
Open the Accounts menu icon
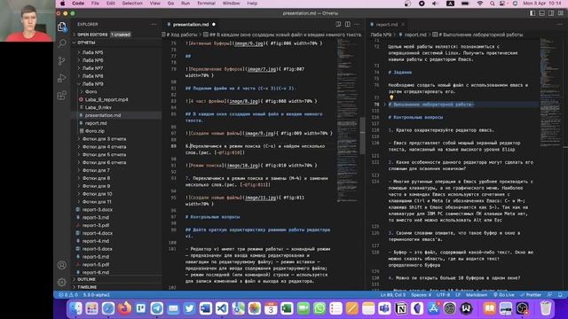click(x=62, y=265)
